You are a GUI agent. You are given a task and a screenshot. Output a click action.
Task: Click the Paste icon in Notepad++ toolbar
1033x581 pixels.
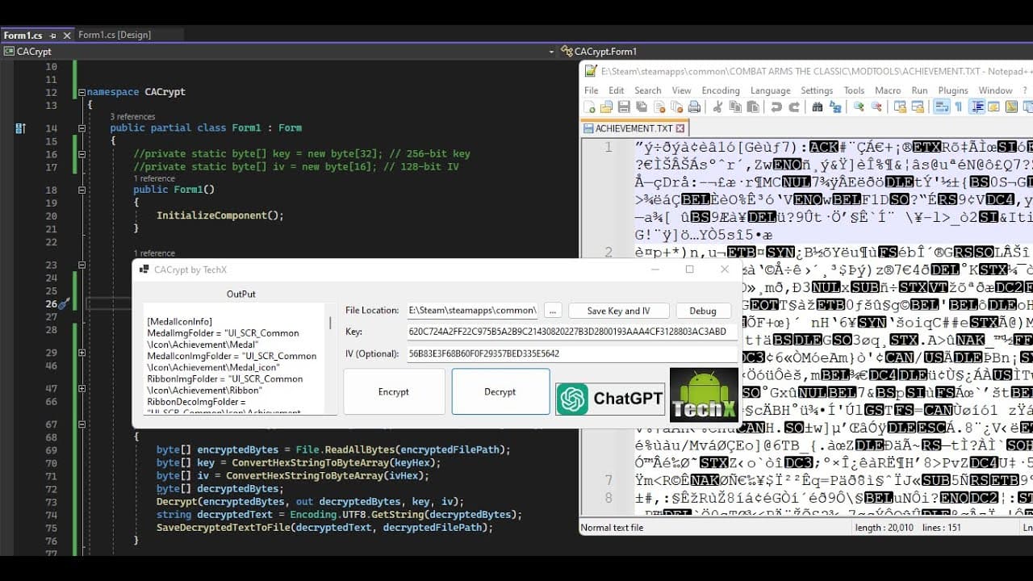(x=752, y=107)
